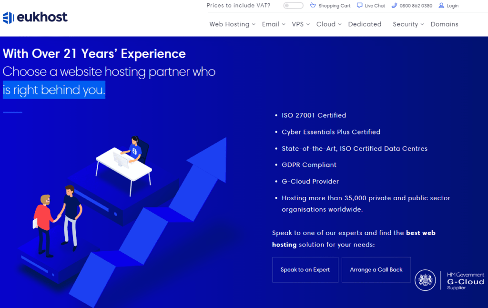Click the 'Prices to include VAT?' label
Image resolution: width=488 pixels, height=308 pixels.
[x=238, y=5]
